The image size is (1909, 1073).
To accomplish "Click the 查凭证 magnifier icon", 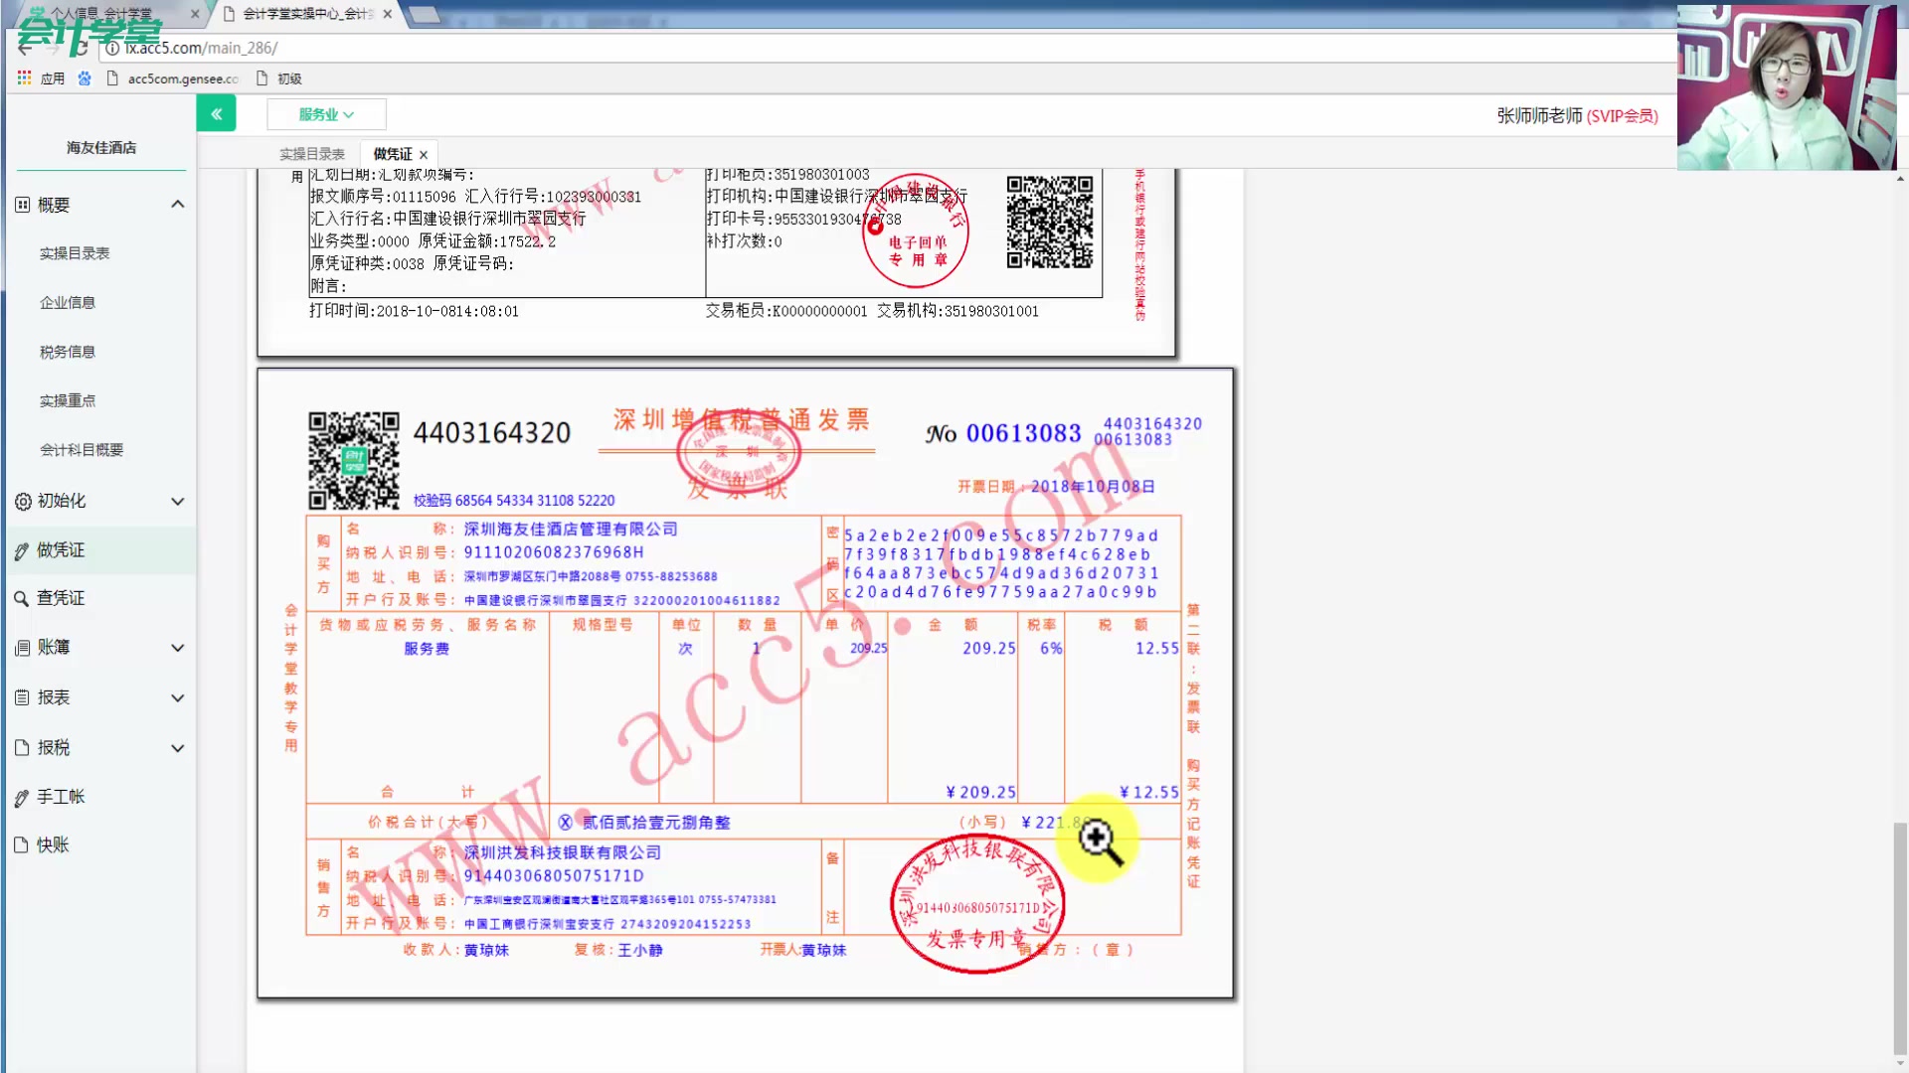I will (21, 599).
